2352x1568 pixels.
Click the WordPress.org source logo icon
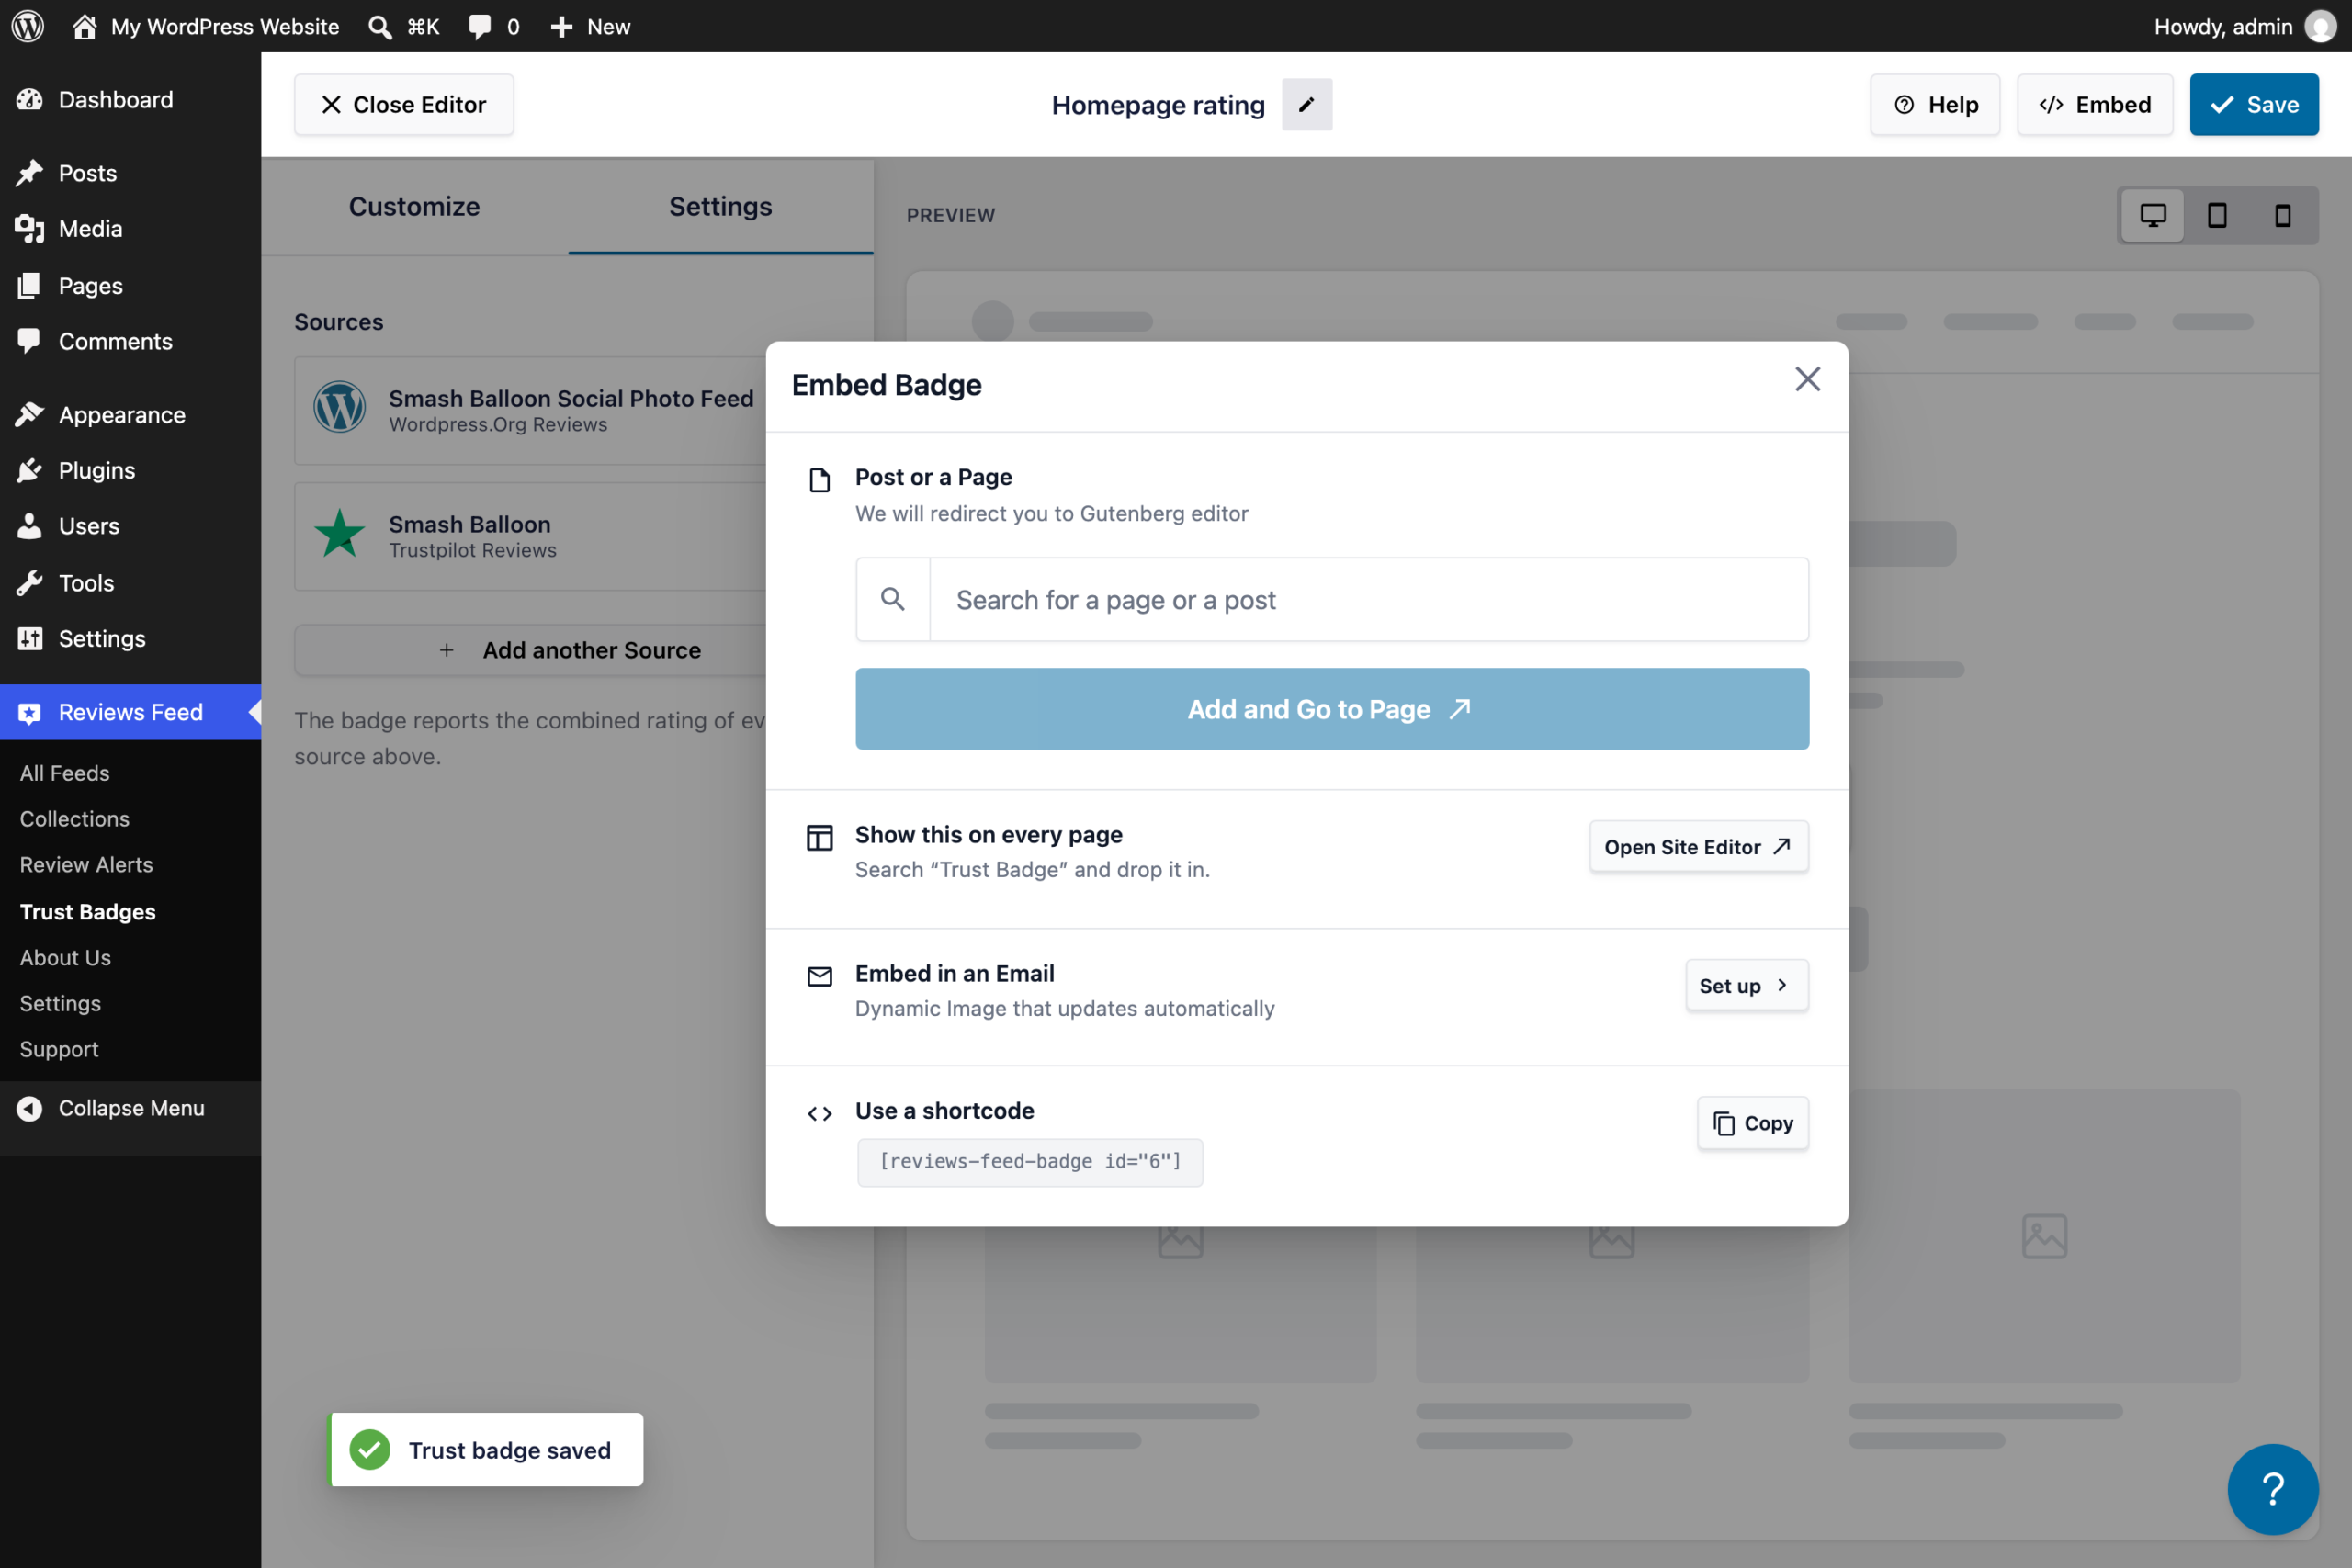[340, 408]
